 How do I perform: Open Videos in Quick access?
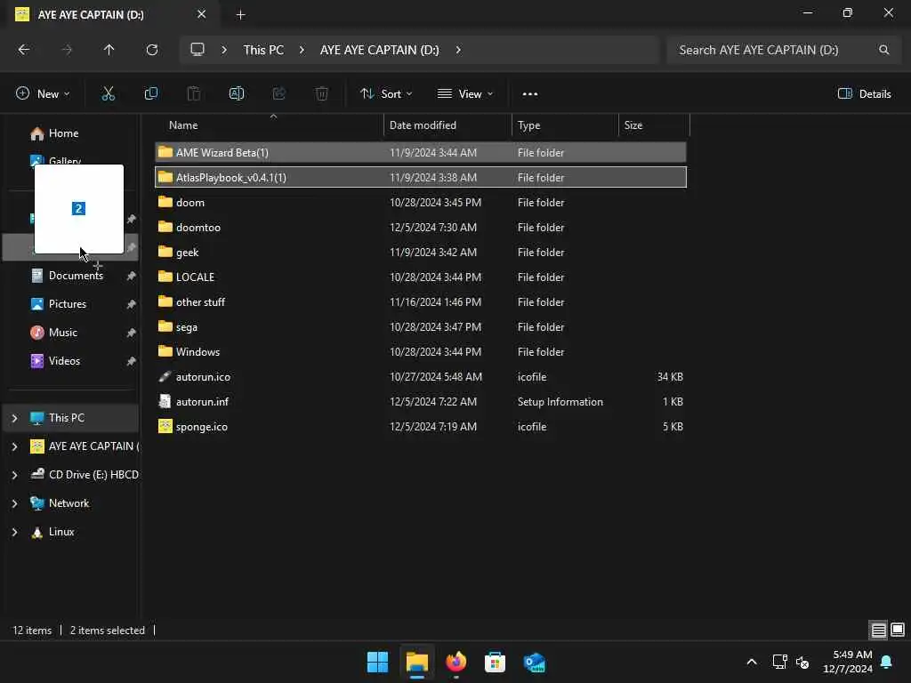(64, 361)
